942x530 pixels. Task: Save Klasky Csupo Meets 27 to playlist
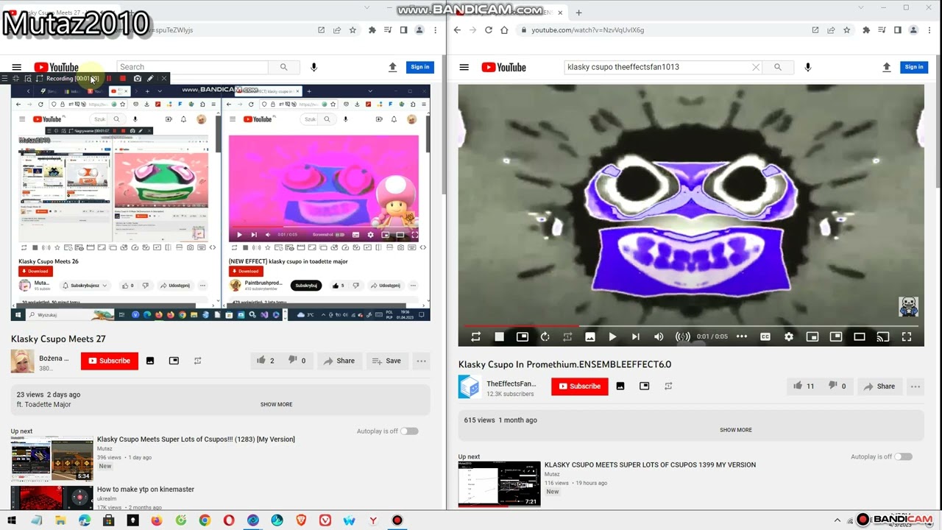[386, 361]
